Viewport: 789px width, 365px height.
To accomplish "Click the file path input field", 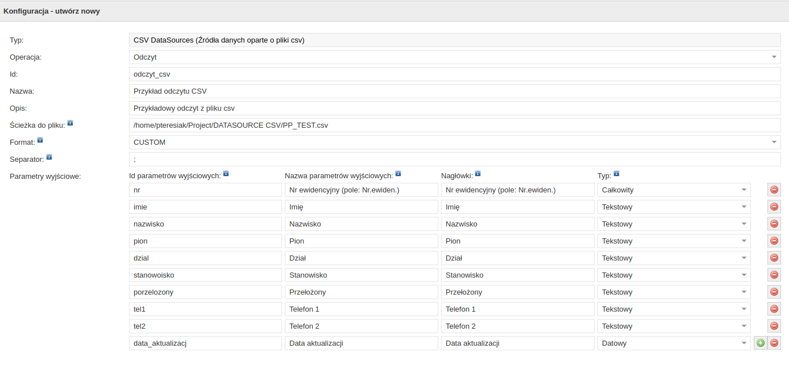I will coord(455,125).
